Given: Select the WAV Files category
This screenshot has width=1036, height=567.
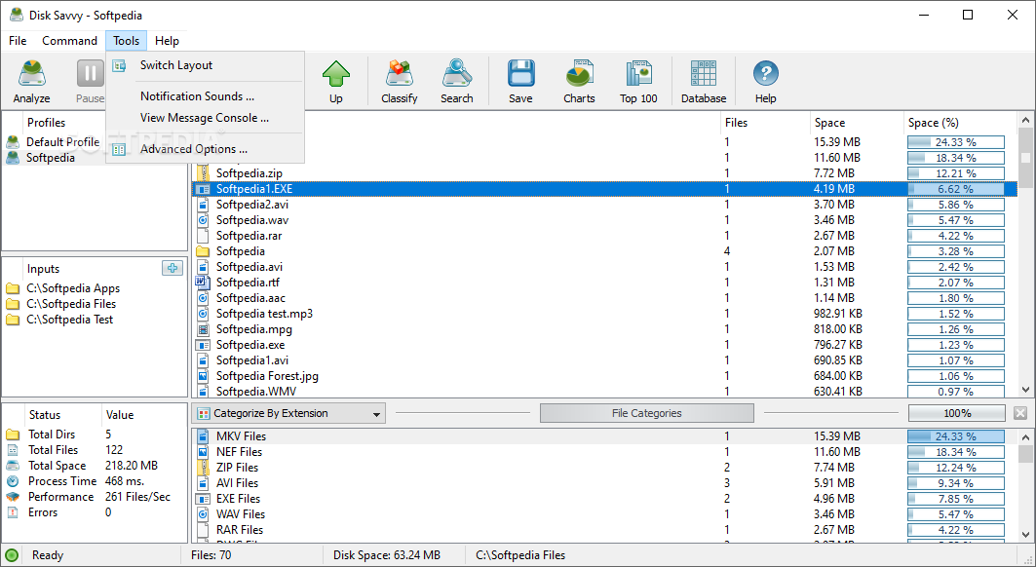Looking at the screenshot, I should [241, 514].
